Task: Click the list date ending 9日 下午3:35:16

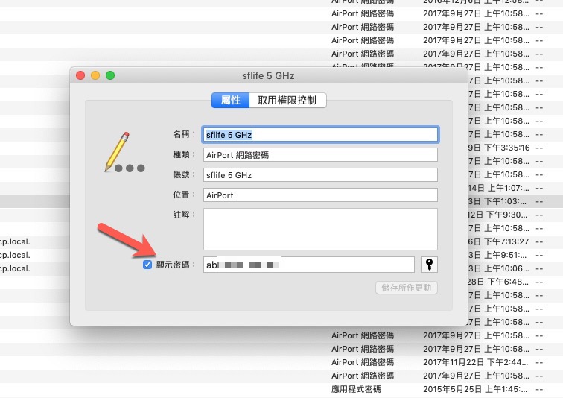Action: click(499, 148)
